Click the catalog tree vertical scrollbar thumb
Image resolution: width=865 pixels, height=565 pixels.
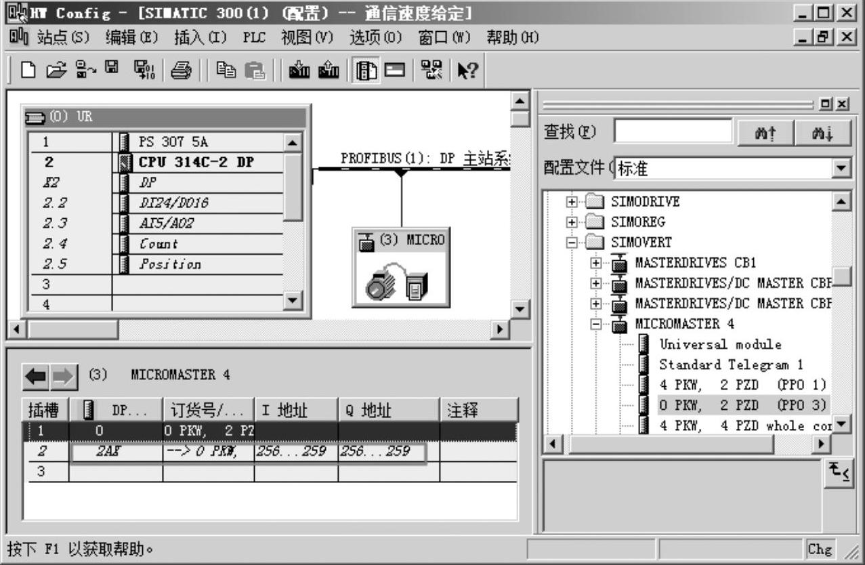[x=842, y=276]
